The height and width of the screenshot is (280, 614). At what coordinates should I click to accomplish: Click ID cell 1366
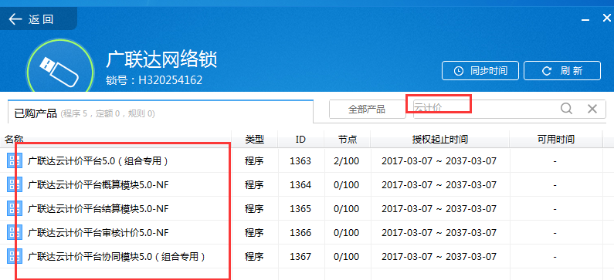[300, 233]
